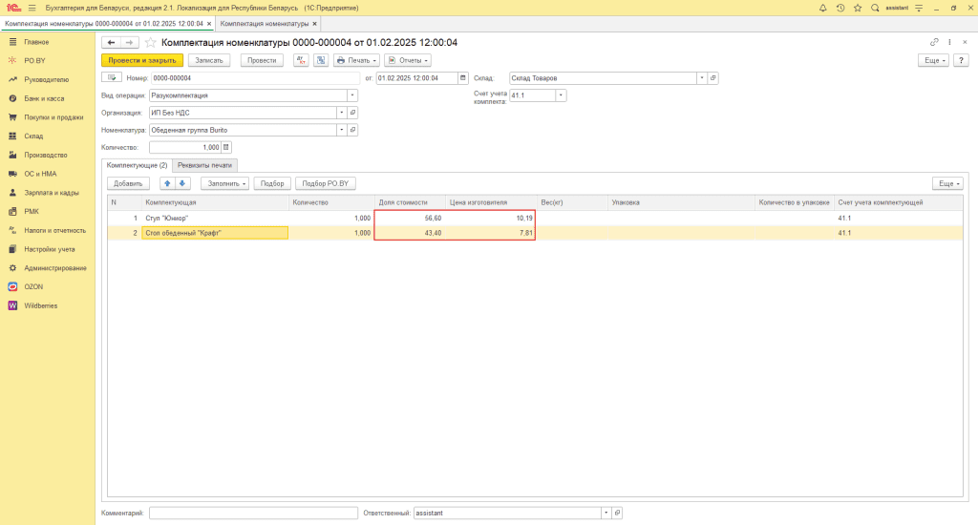This screenshot has width=978, height=525.
Task: Open table Еще menu
Action: (x=948, y=183)
